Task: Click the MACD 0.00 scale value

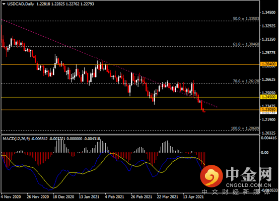Action: [264, 152]
